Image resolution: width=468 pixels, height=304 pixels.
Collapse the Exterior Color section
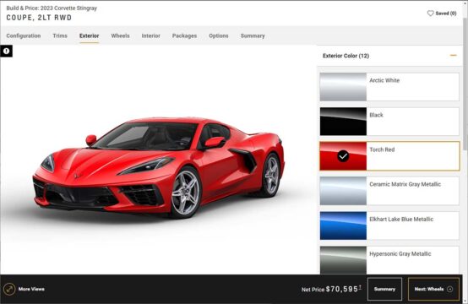click(x=453, y=56)
